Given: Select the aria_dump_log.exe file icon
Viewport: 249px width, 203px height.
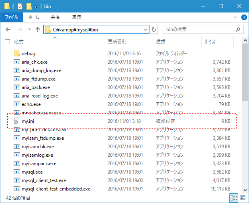Looking at the screenshot, I should pyautogui.click(x=17, y=70).
